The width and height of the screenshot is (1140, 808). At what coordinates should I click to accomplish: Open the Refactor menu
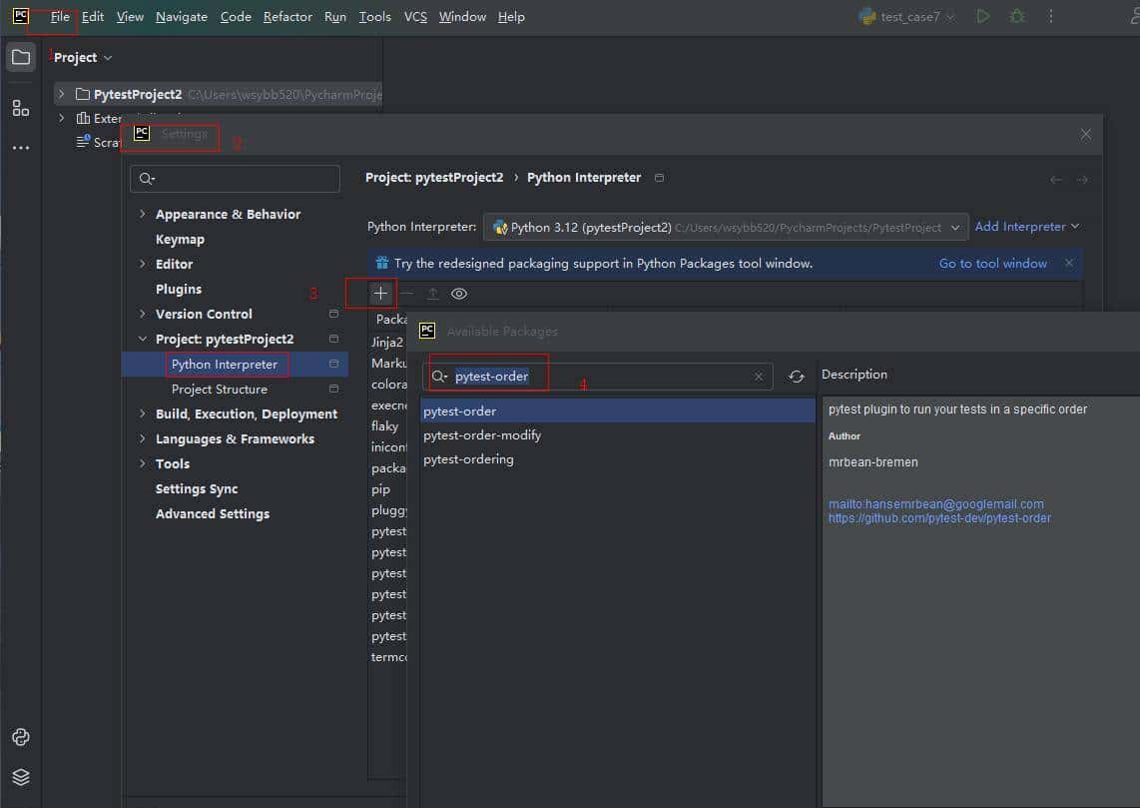[287, 17]
